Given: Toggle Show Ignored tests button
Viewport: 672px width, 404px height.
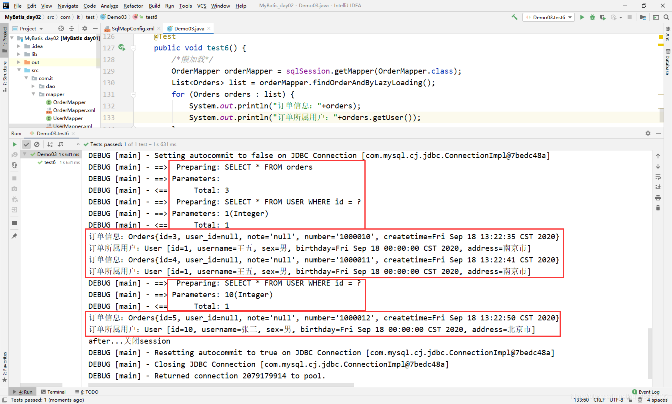Looking at the screenshot, I should point(37,144).
